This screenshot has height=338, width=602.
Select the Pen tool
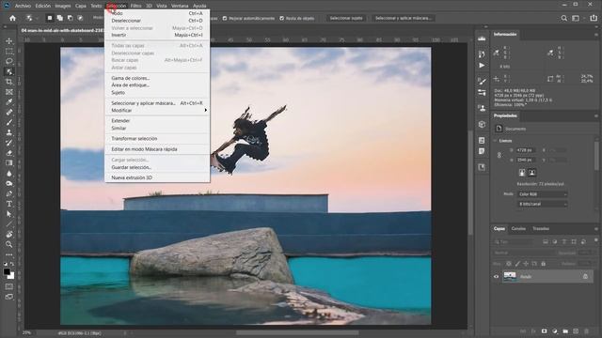click(x=8, y=193)
